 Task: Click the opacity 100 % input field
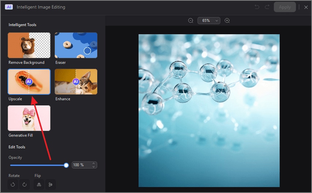pos(82,165)
